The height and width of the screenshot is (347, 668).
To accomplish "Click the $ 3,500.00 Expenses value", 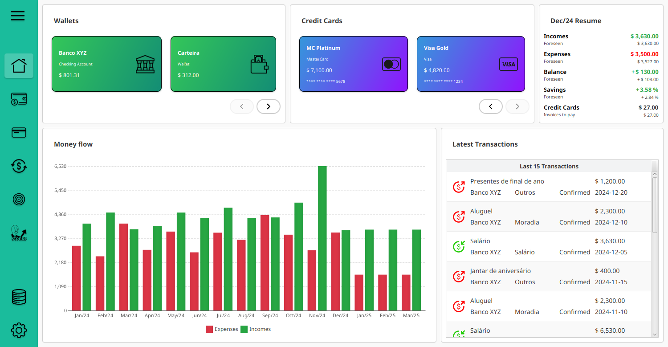I will [x=644, y=54].
